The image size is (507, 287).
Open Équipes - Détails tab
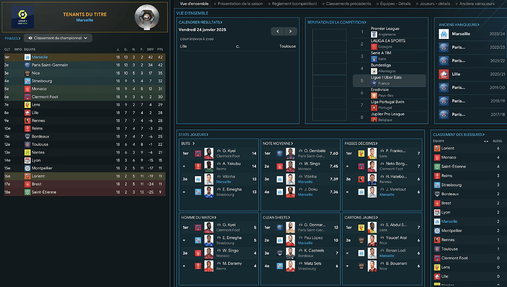coord(395,4)
